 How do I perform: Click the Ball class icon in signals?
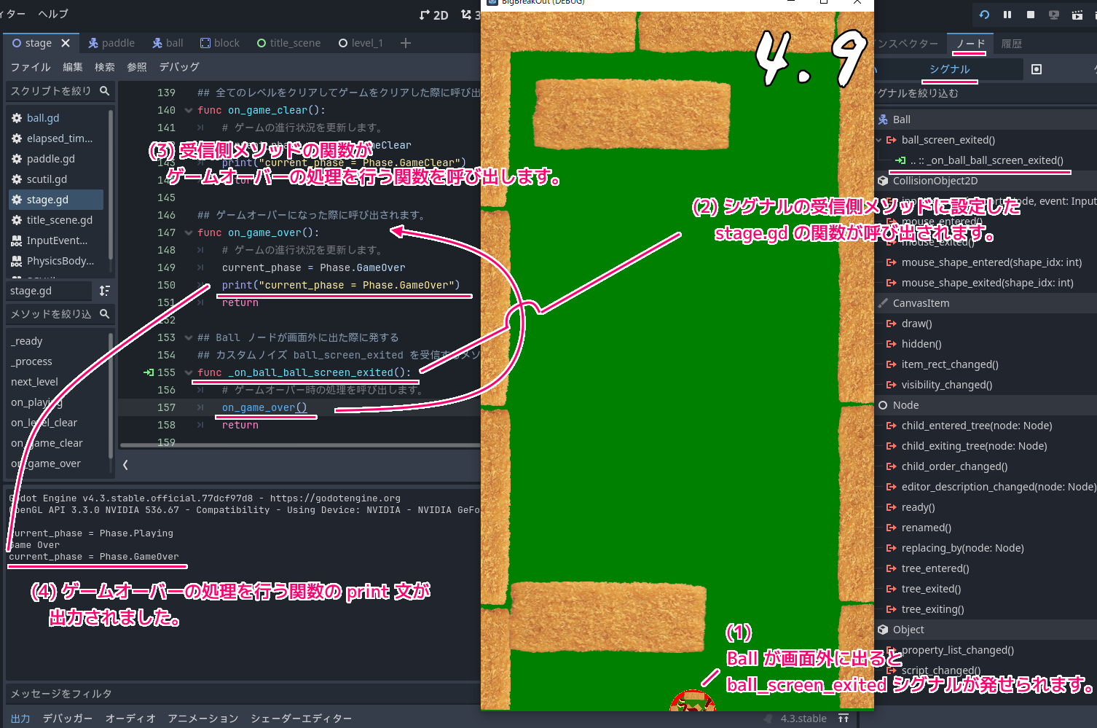[883, 120]
